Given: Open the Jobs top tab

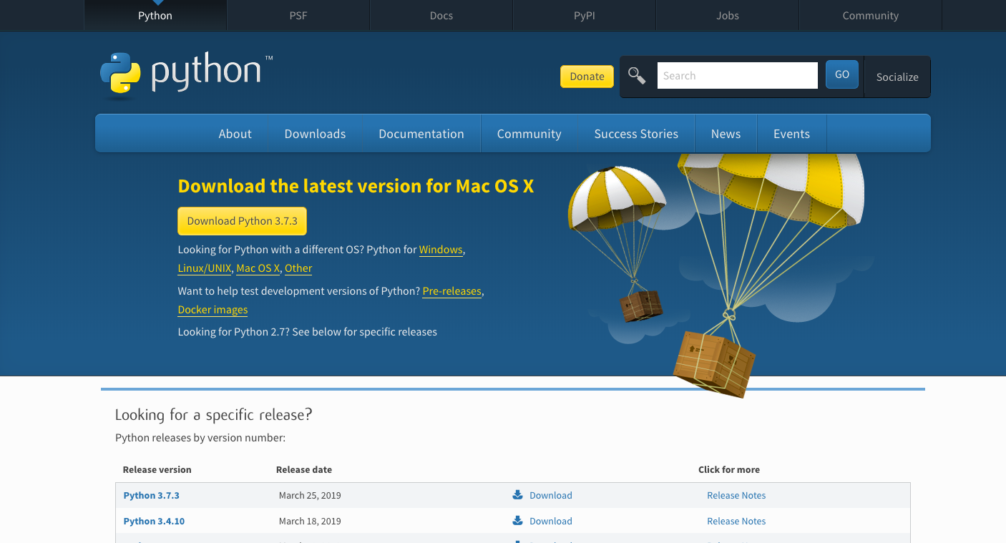Looking at the screenshot, I should pyautogui.click(x=728, y=16).
